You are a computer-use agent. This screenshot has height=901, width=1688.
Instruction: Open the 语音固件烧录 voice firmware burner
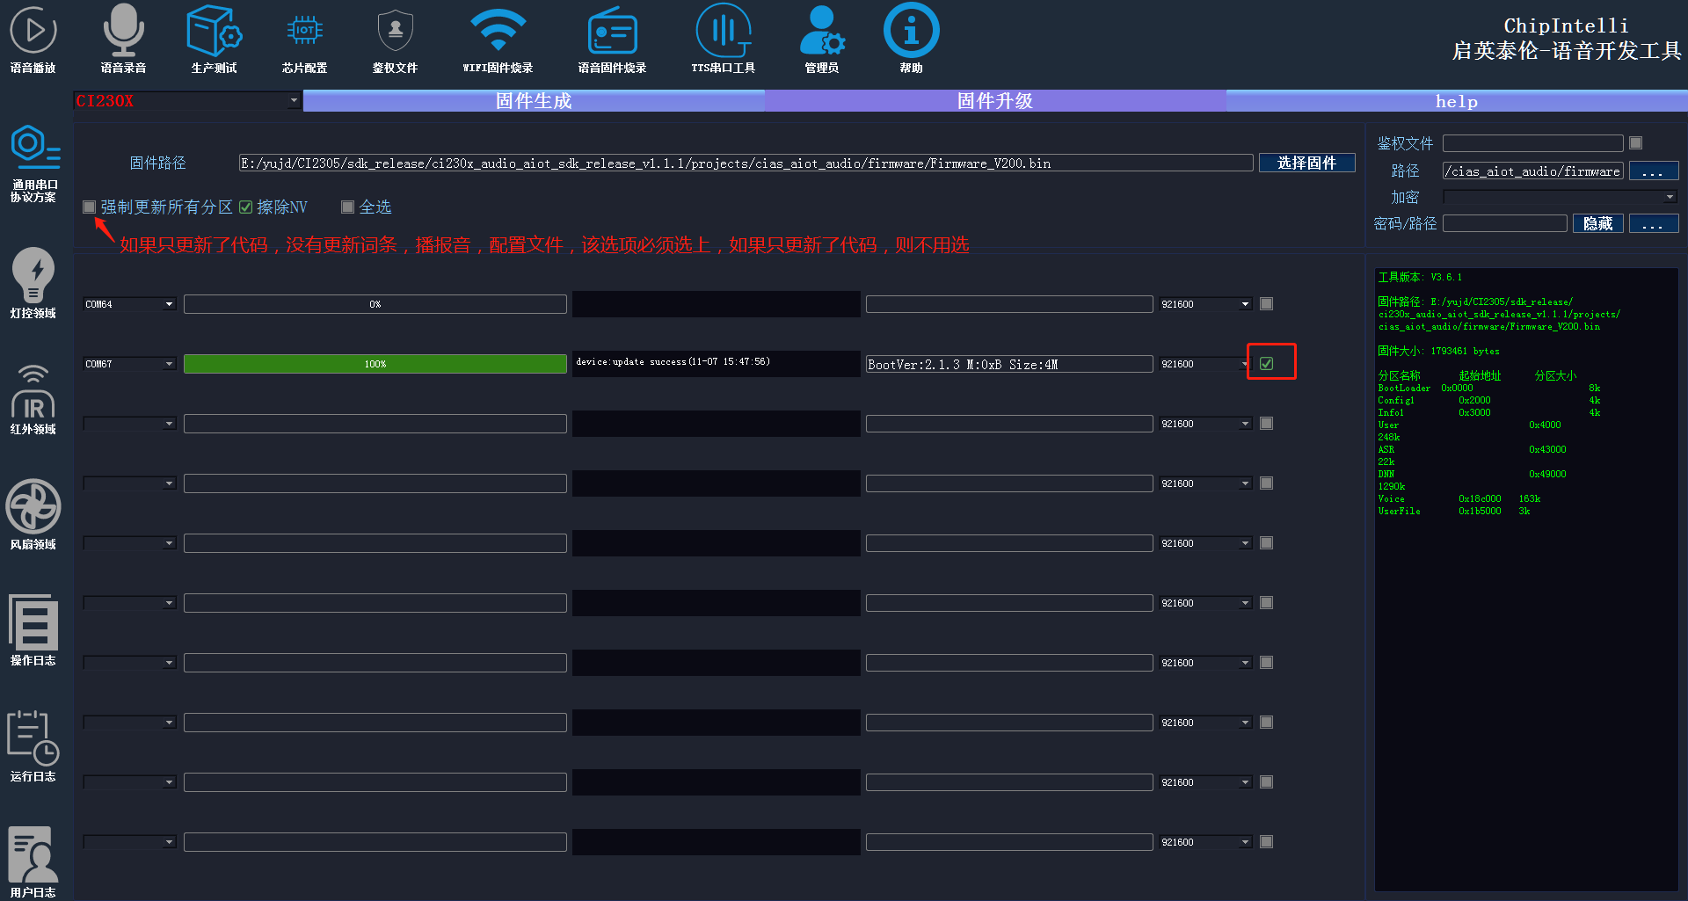(612, 39)
